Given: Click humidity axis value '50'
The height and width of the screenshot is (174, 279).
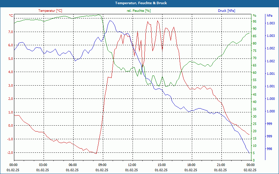Looking at the screenshot, I should click(x=255, y=87).
